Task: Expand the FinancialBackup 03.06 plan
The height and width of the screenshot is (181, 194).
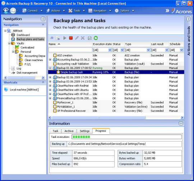Action: pyautogui.click(x=50, y=98)
